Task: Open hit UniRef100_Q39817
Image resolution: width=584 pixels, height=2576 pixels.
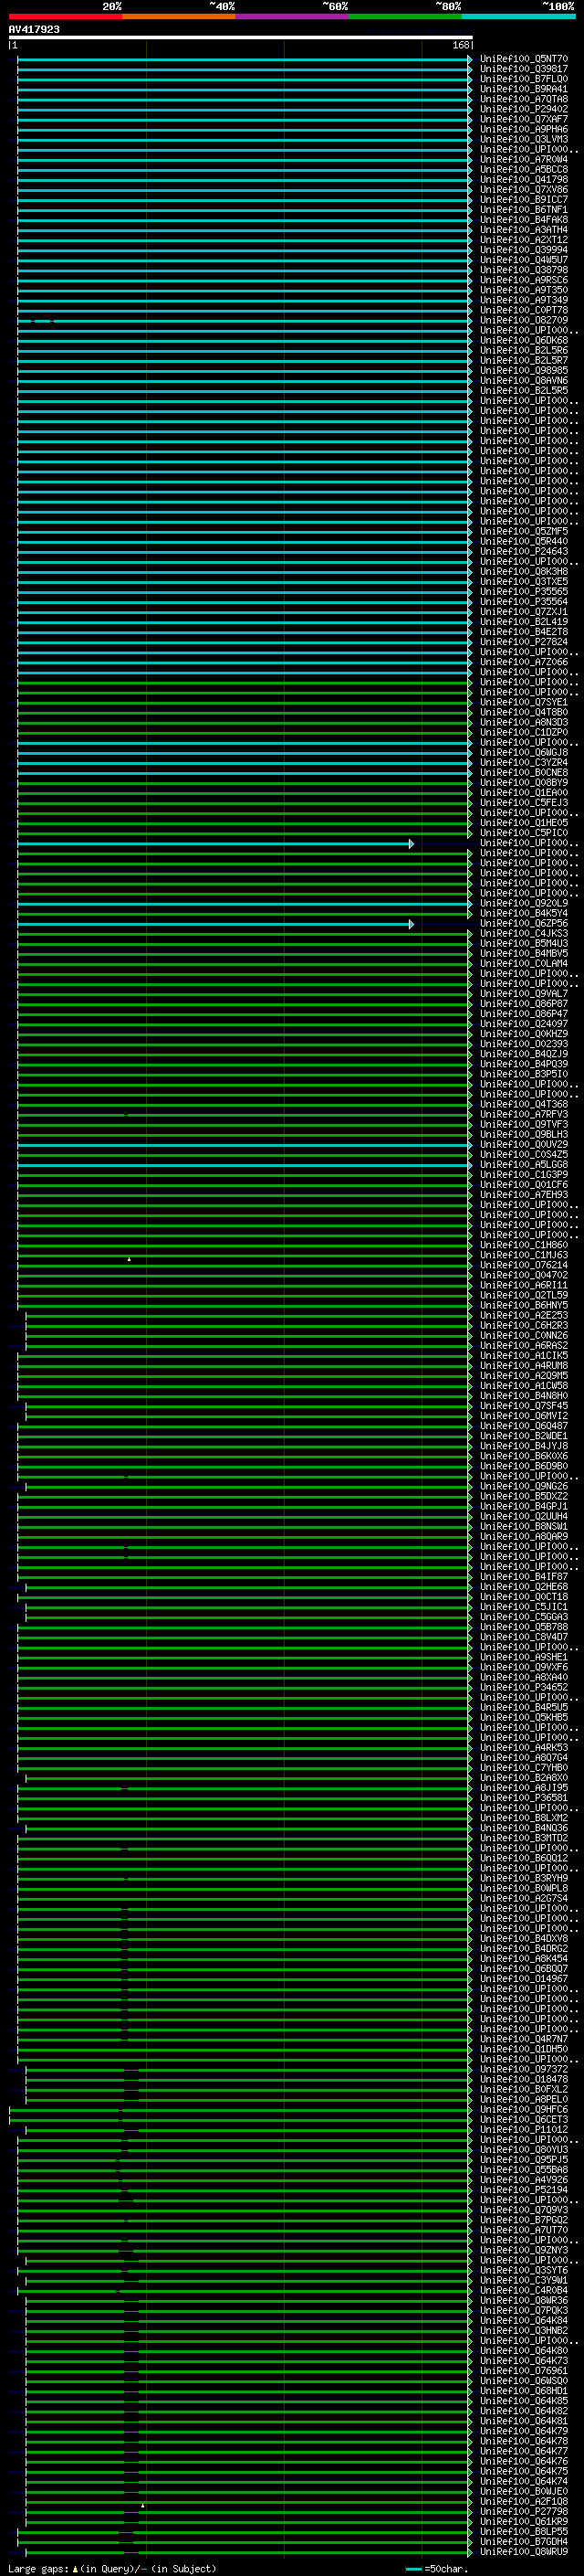Action: pyautogui.click(x=524, y=69)
